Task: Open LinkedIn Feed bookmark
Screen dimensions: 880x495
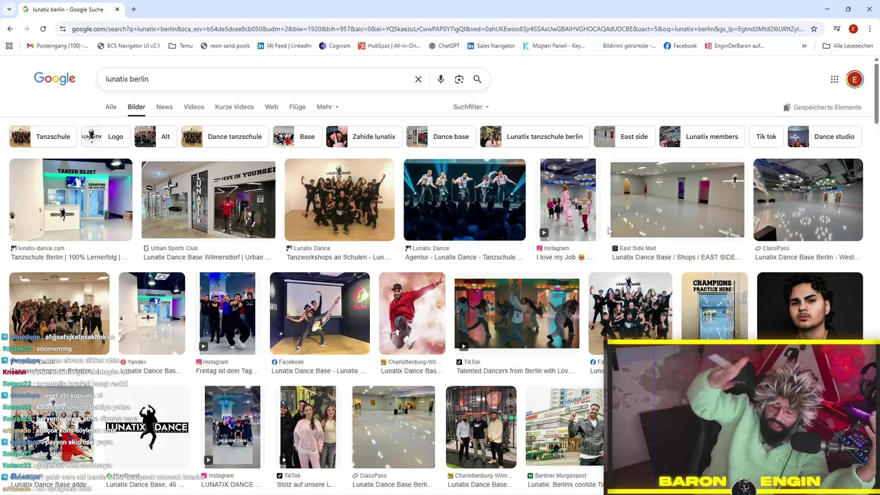Action: [284, 46]
